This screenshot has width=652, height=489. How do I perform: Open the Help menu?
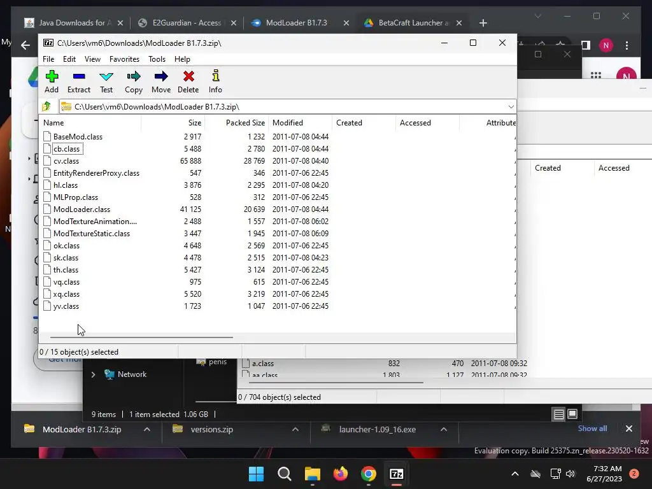coord(182,59)
